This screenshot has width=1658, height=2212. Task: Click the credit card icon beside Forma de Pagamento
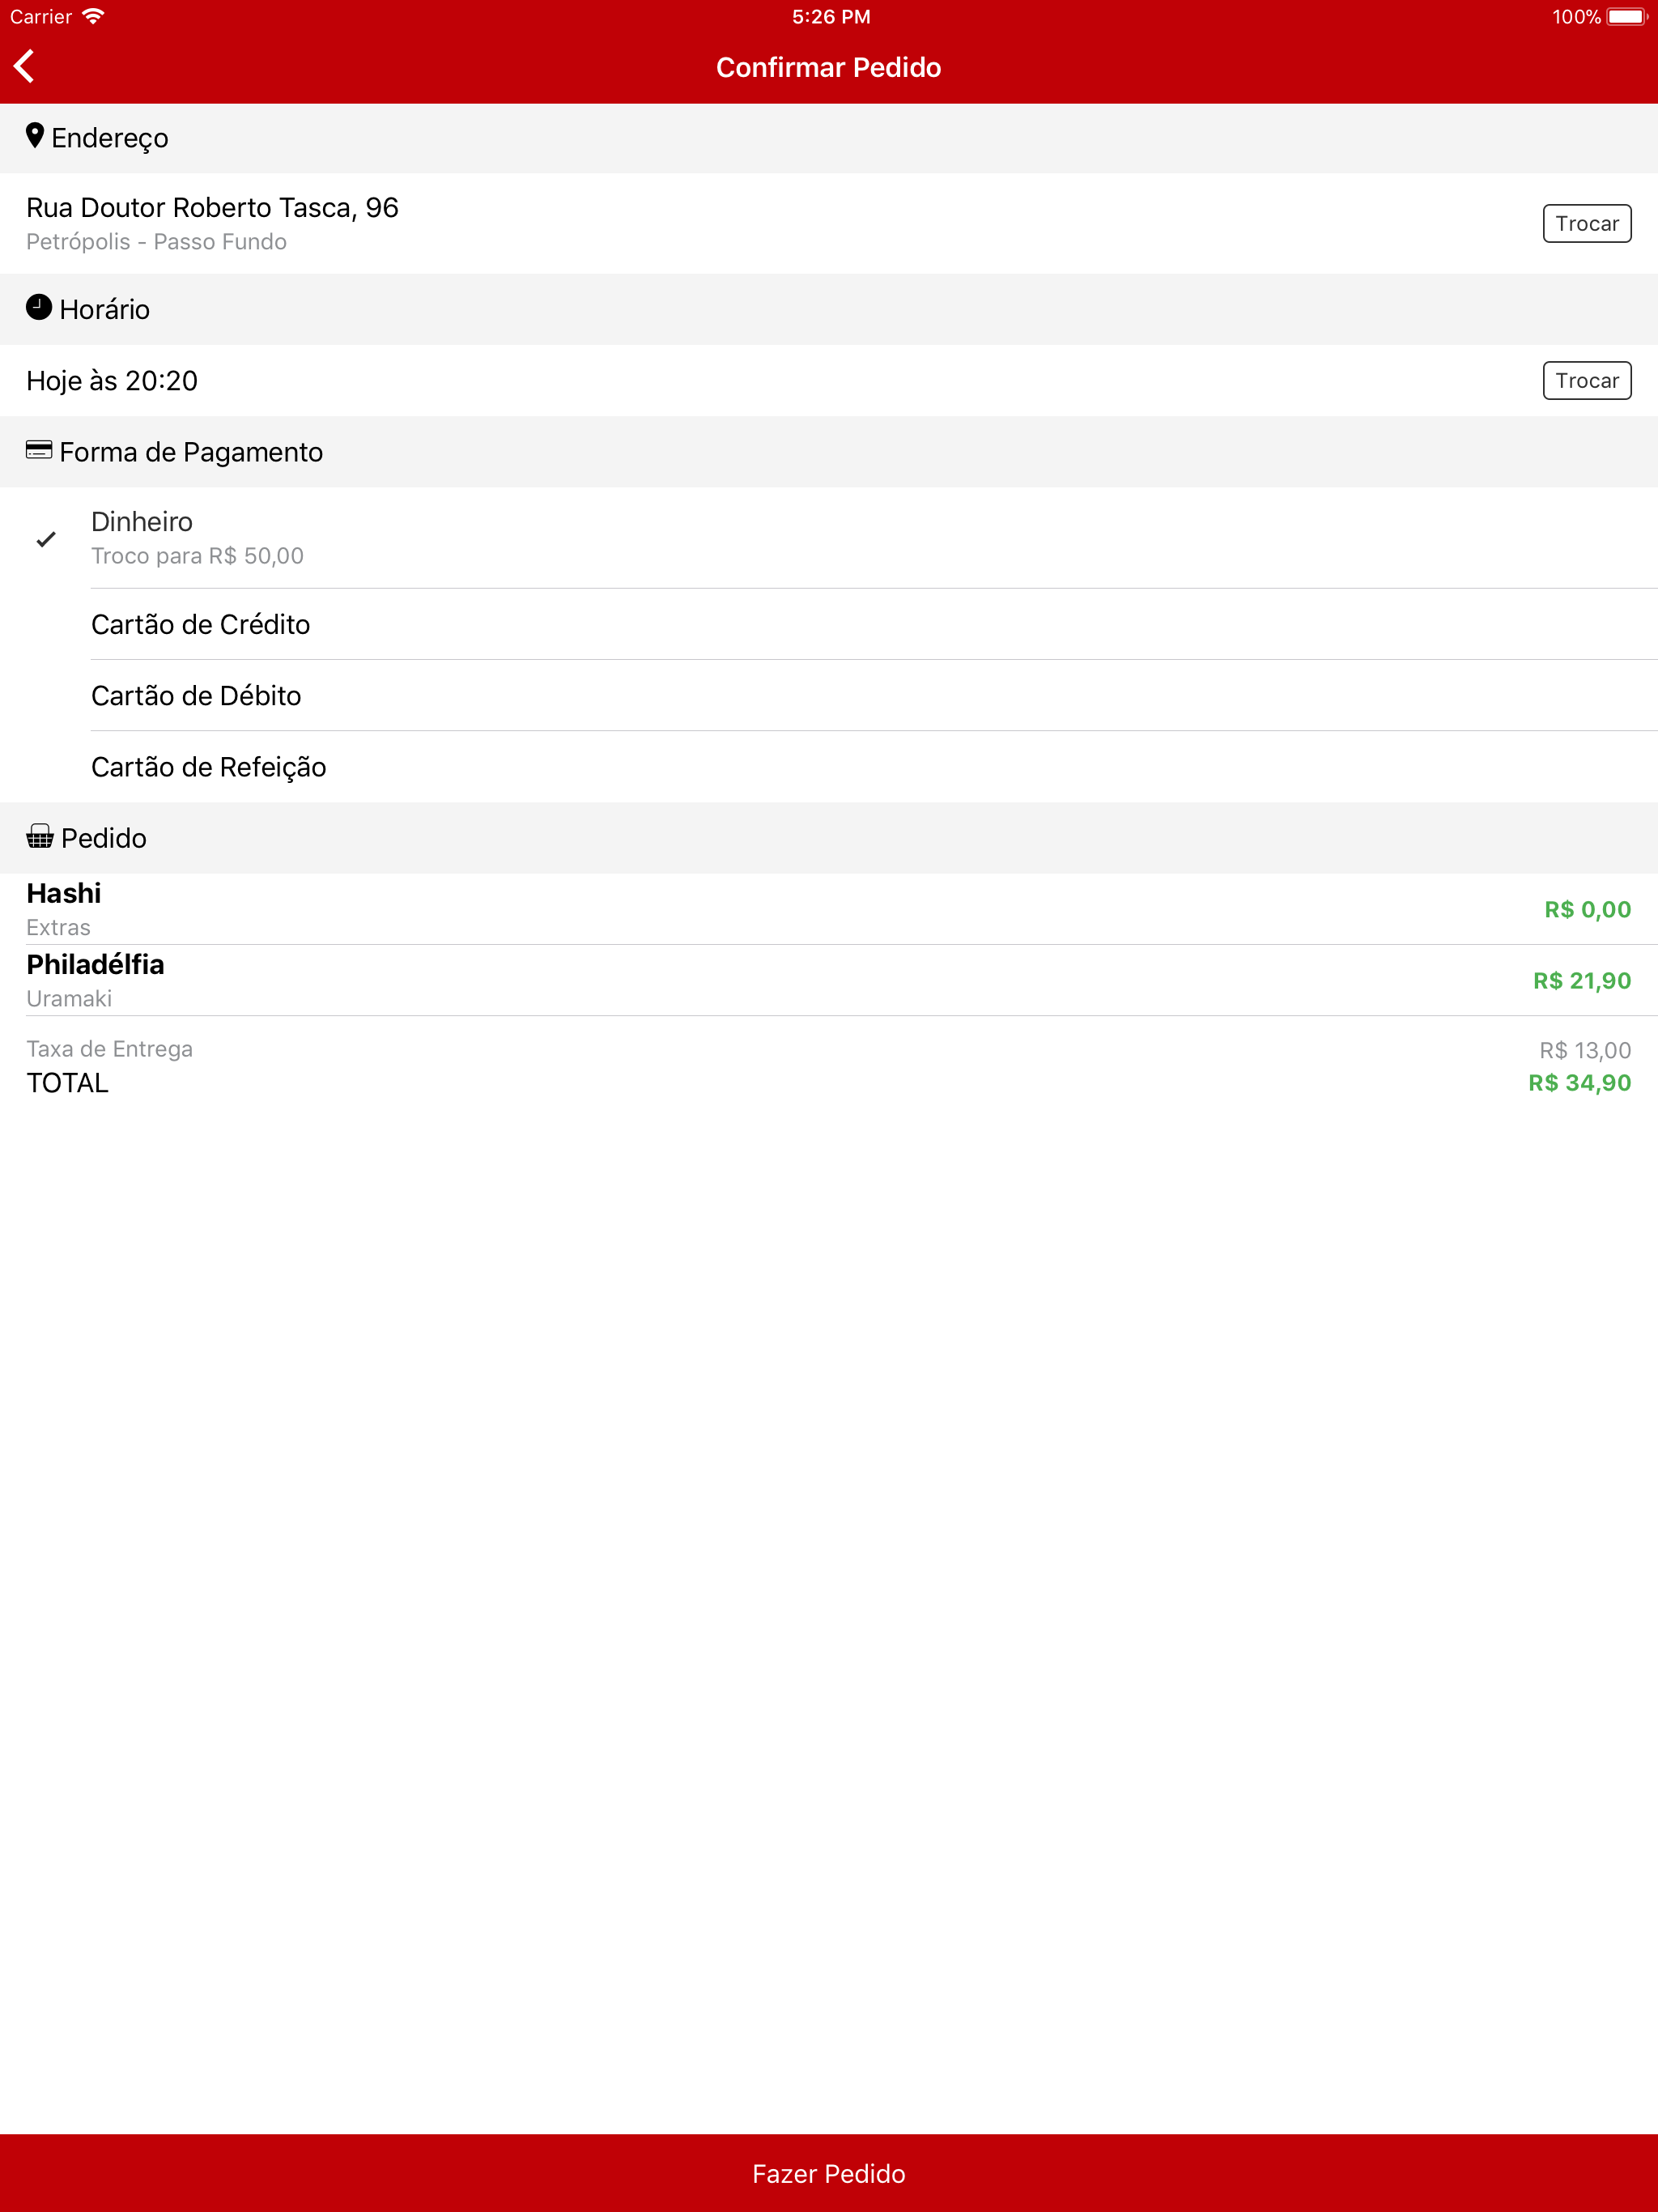[x=39, y=450]
